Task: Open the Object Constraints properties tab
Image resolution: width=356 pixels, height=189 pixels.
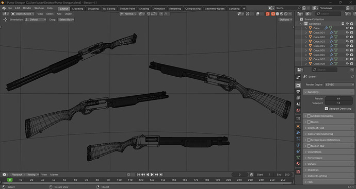Action: 298,151
